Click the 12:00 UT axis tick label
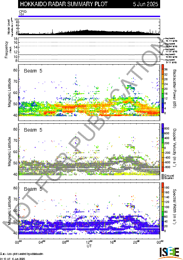 click(89, 242)
